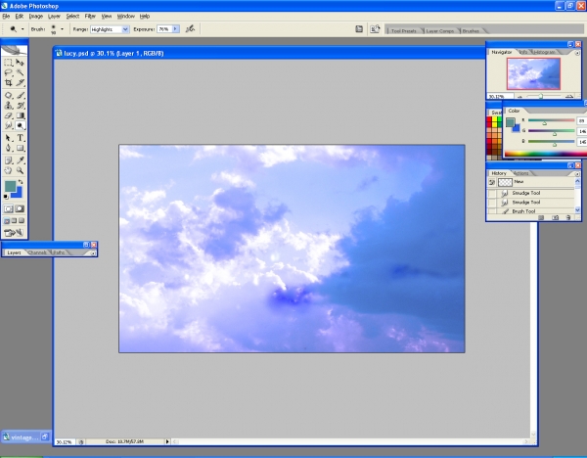Image resolution: width=587 pixels, height=458 pixels.
Task: Open the Exposure slider arrow
Action: click(175, 28)
